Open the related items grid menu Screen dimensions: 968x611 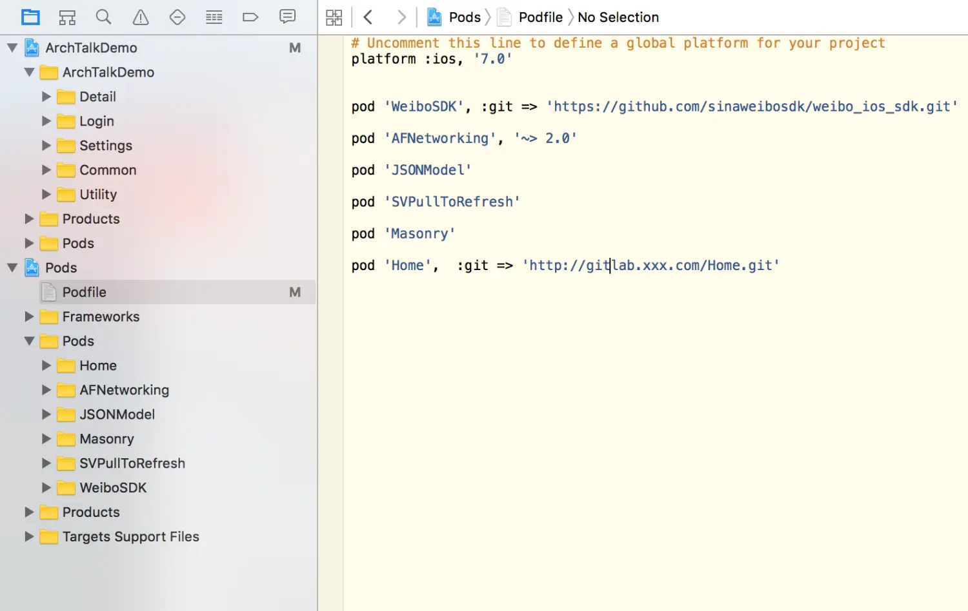tap(334, 17)
